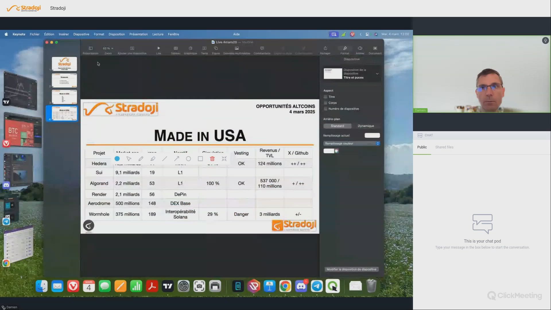Open the color wheel picker
Screen dimensions: 551x310
(337, 151)
